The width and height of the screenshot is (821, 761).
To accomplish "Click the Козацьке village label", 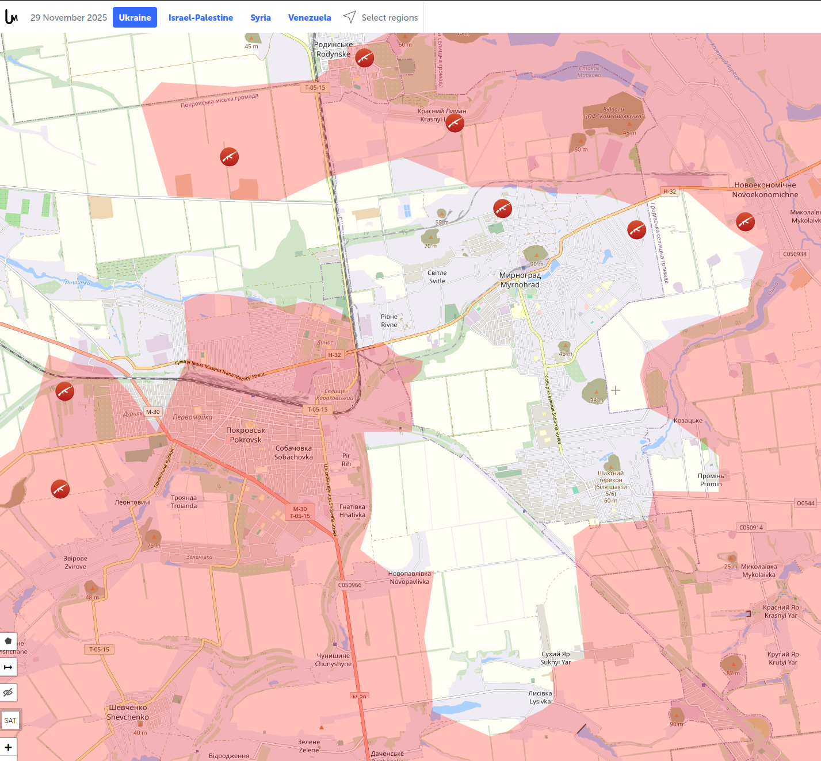I will click(688, 421).
